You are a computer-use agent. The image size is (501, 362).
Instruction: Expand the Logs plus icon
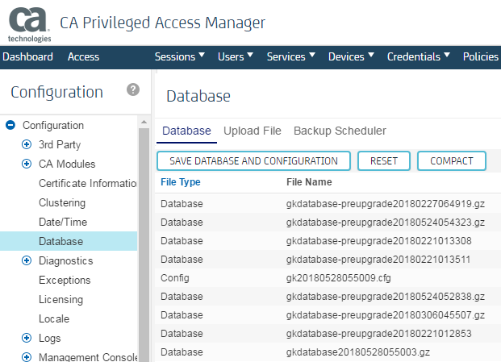point(27,338)
